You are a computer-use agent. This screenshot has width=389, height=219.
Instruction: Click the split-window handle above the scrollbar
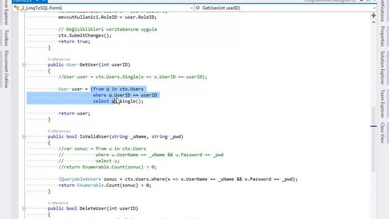click(373, 16)
